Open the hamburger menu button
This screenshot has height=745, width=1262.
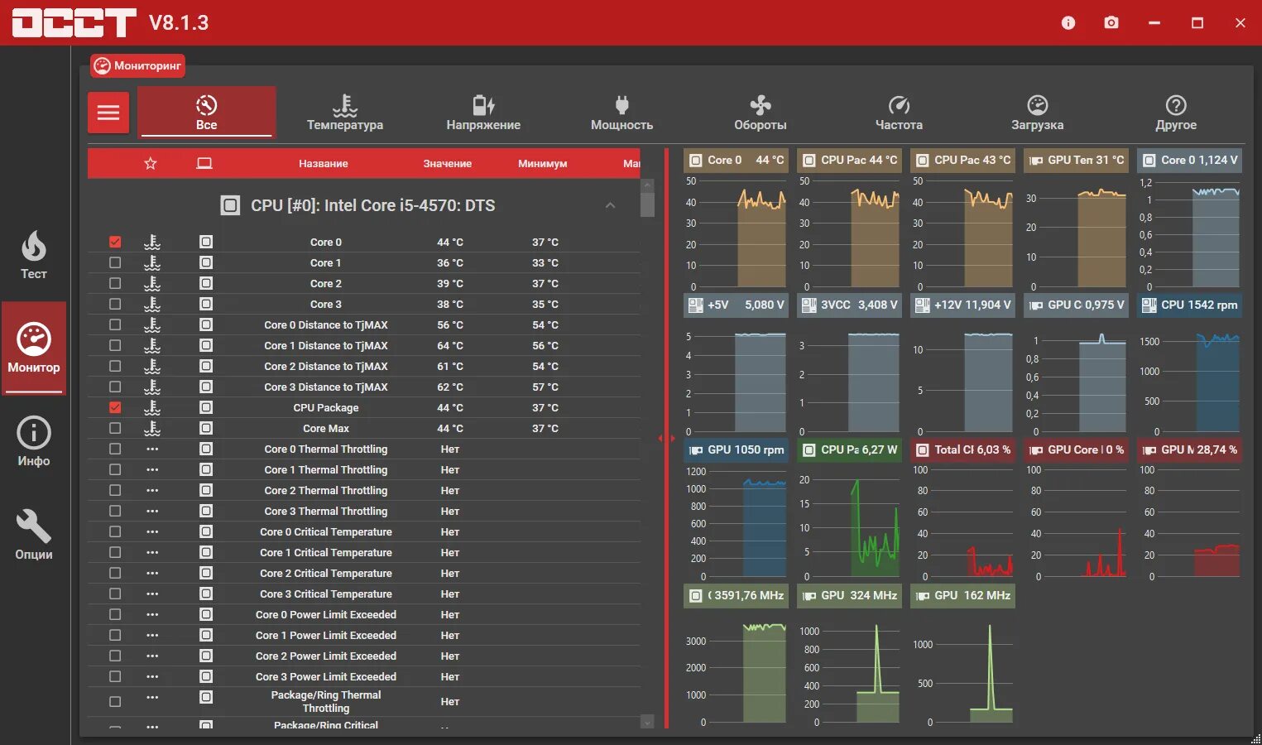[x=108, y=113]
